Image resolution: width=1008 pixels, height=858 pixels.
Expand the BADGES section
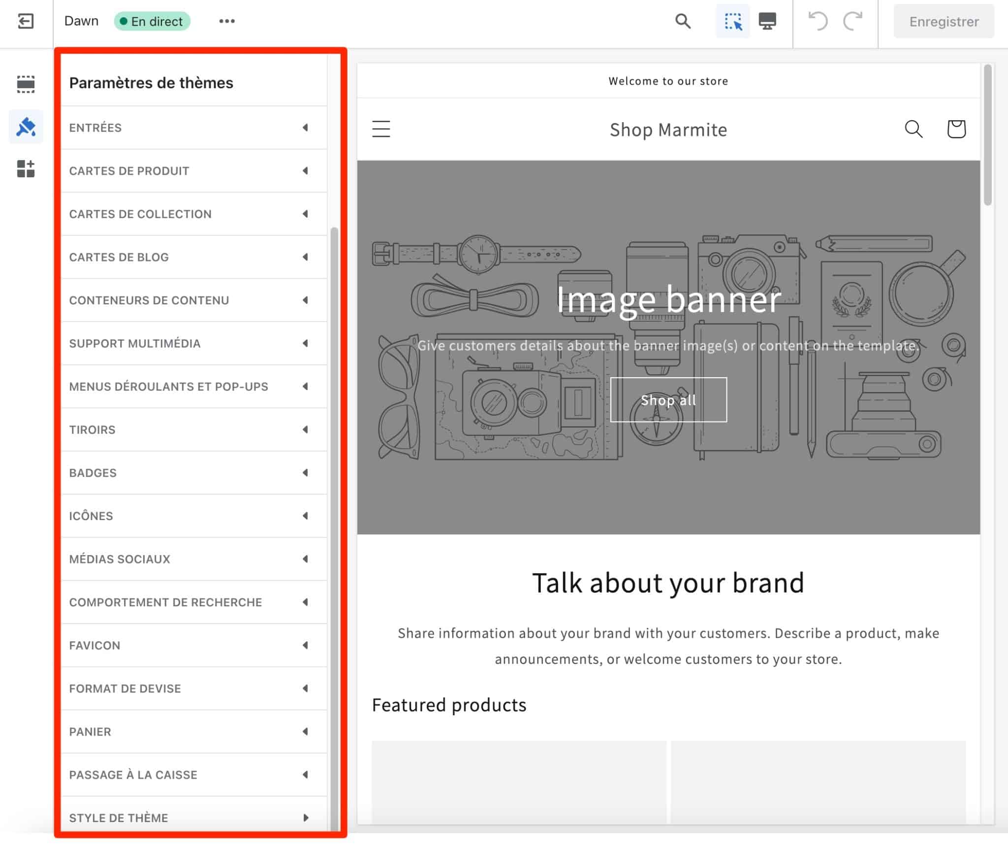coord(194,473)
